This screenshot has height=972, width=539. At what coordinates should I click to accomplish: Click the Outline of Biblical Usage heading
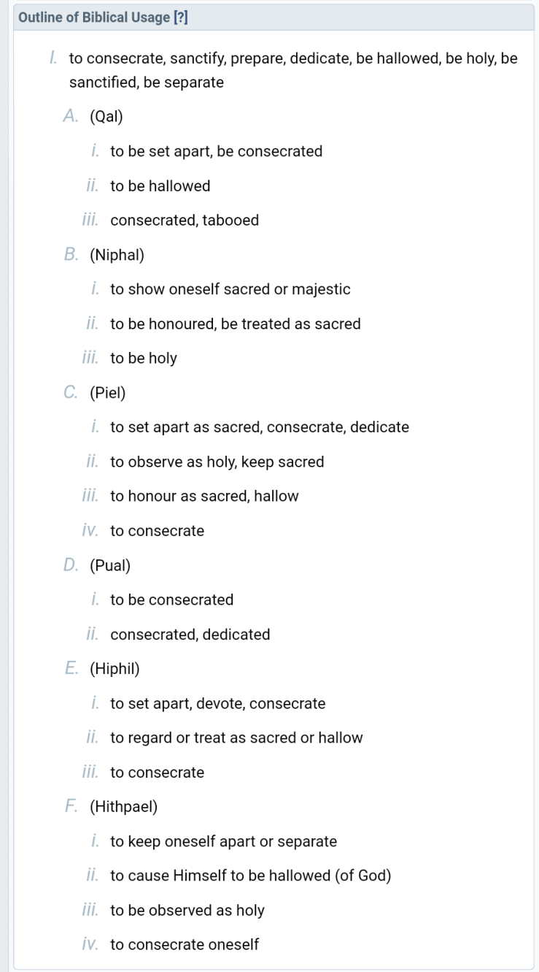pos(93,18)
